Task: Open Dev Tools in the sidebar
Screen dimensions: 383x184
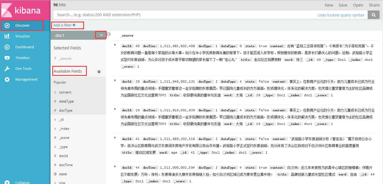Action: (24, 68)
